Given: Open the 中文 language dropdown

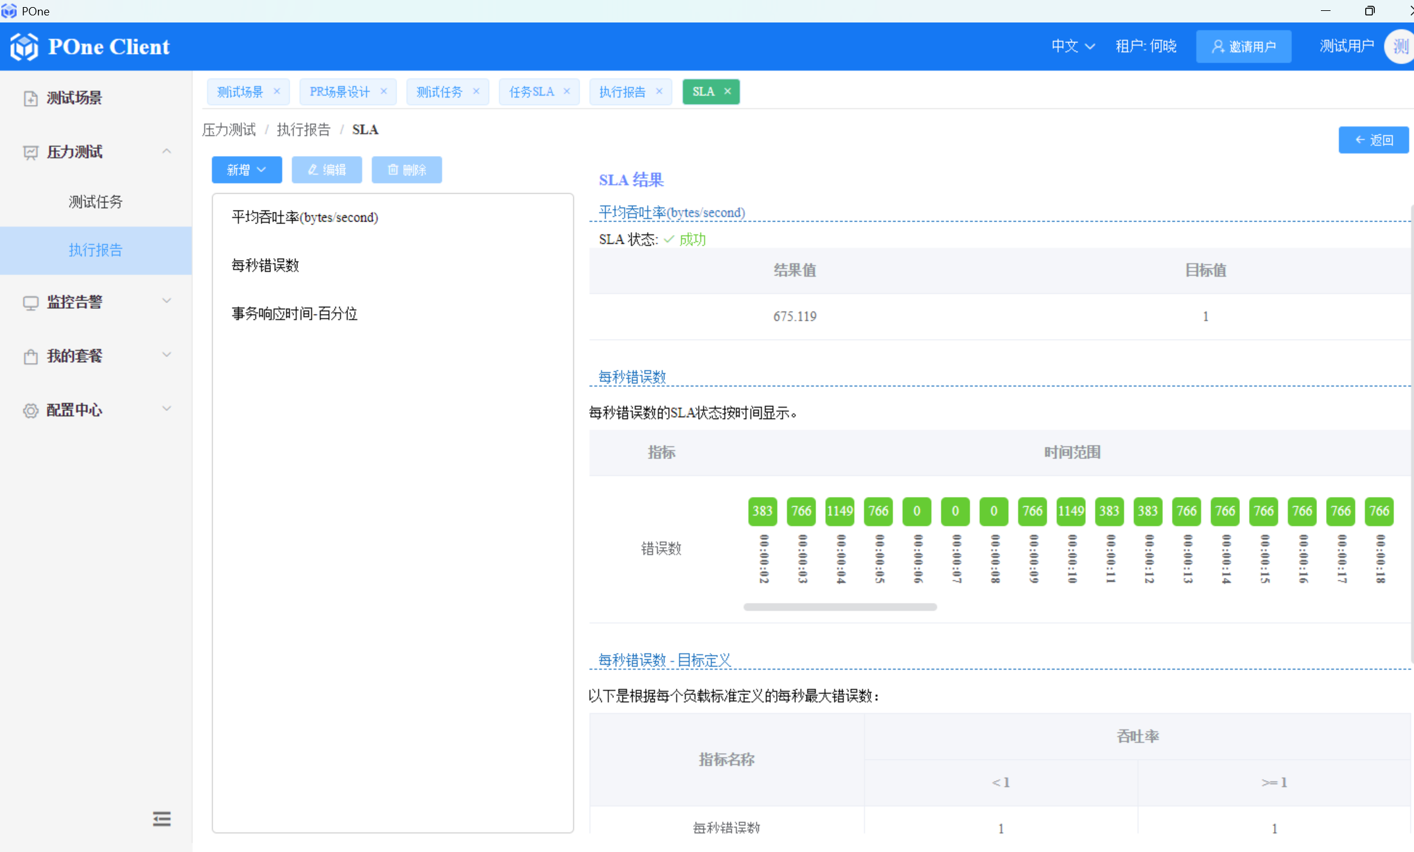Looking at the screenshot, I should click(1072, 46).
